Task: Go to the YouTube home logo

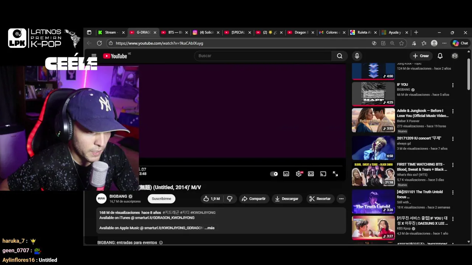Action: click(x=115, y=56)
